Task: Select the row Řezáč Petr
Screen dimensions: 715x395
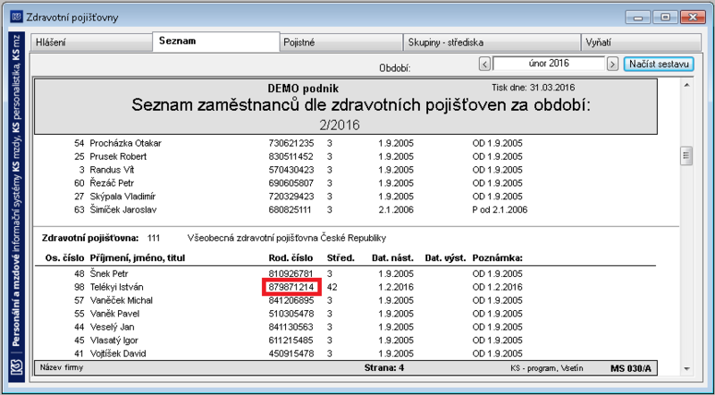Action: pos(345,183)
